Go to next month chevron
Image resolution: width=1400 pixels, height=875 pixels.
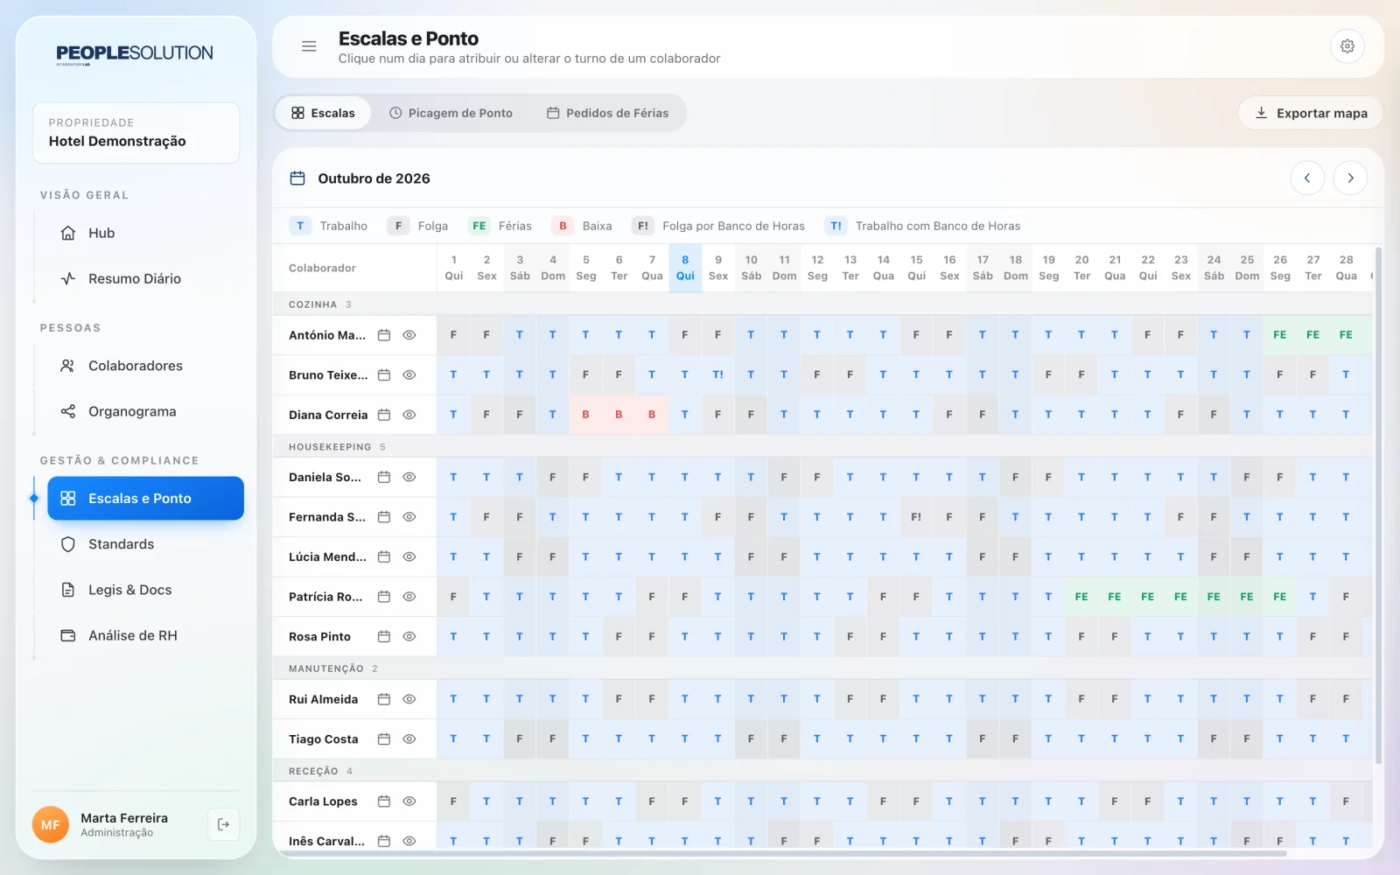click(x=1350, y=178)
